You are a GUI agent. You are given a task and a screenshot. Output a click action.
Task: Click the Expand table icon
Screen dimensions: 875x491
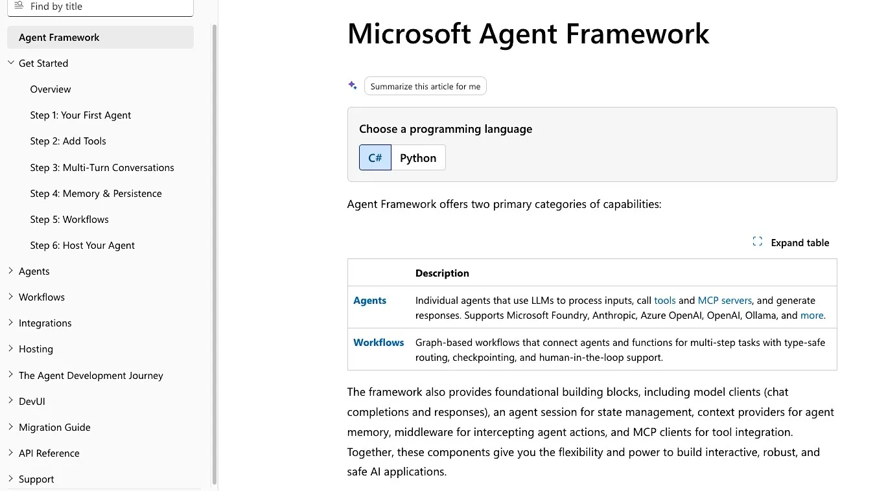(x=757, y=242)
